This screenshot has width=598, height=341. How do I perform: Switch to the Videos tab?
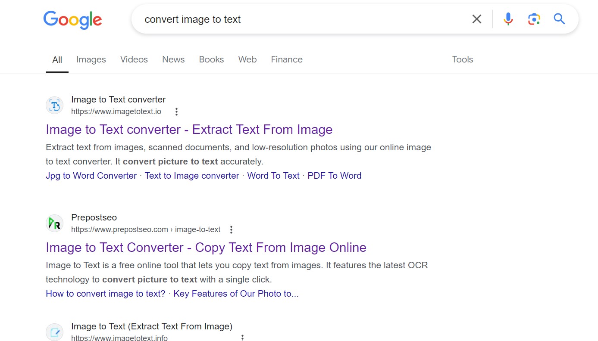pyautogui.click(x=134, y=59)
